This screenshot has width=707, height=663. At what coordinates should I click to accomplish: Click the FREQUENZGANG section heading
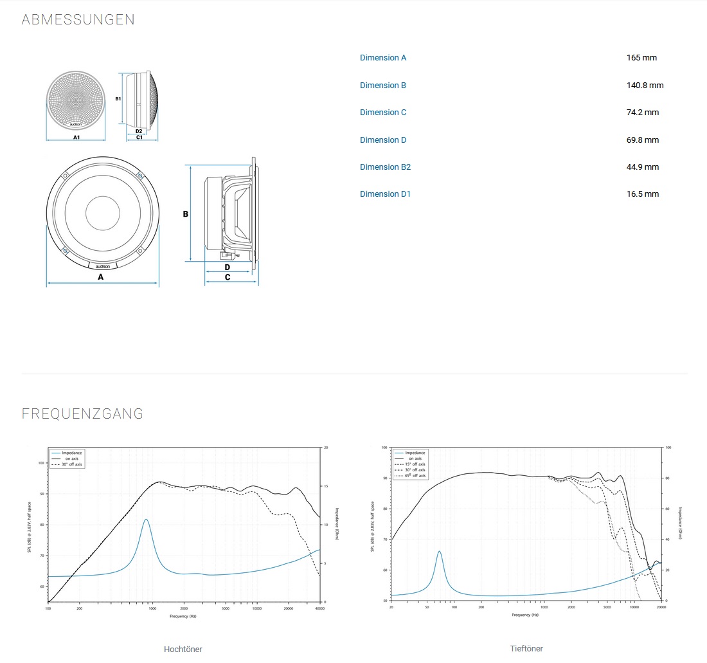82,413
